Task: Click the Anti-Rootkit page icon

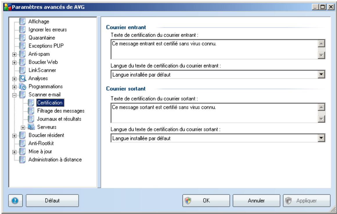Action: 22,143
